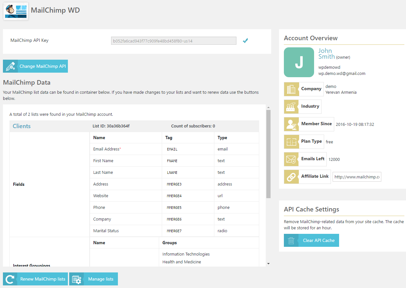The image size is (406, 288).
Task: Clear the API cache
Action: point(311,241)
